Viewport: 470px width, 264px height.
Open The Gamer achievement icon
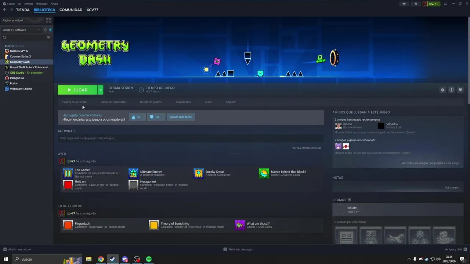(68, 173)
